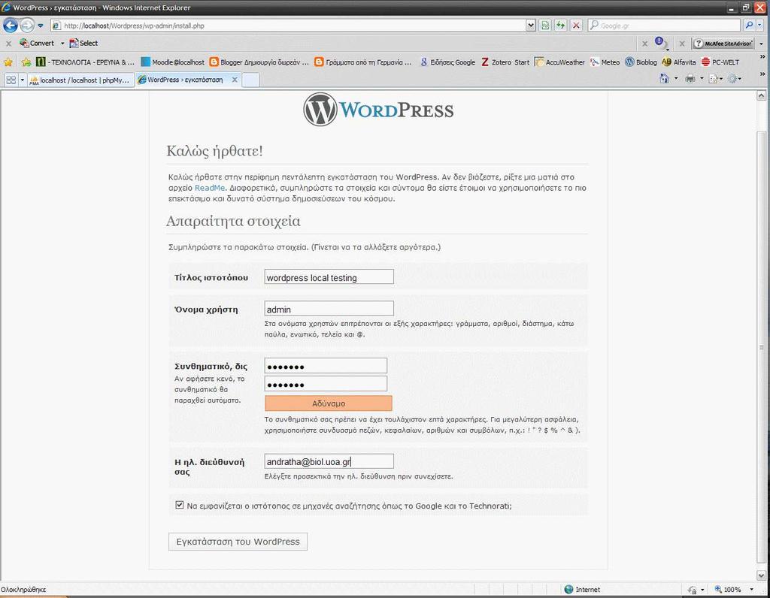Open the ΤΕΧΝΟΛΟΓΙΑ - ΕΡΕΥΝΑ favorite
Screen dimensions: 770x598
[x=86, y=62]
